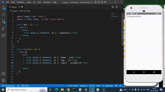Viewport: 165px width, 92px height.
Task: Open Source Control view in activity bar
Action: pos(3,21)
